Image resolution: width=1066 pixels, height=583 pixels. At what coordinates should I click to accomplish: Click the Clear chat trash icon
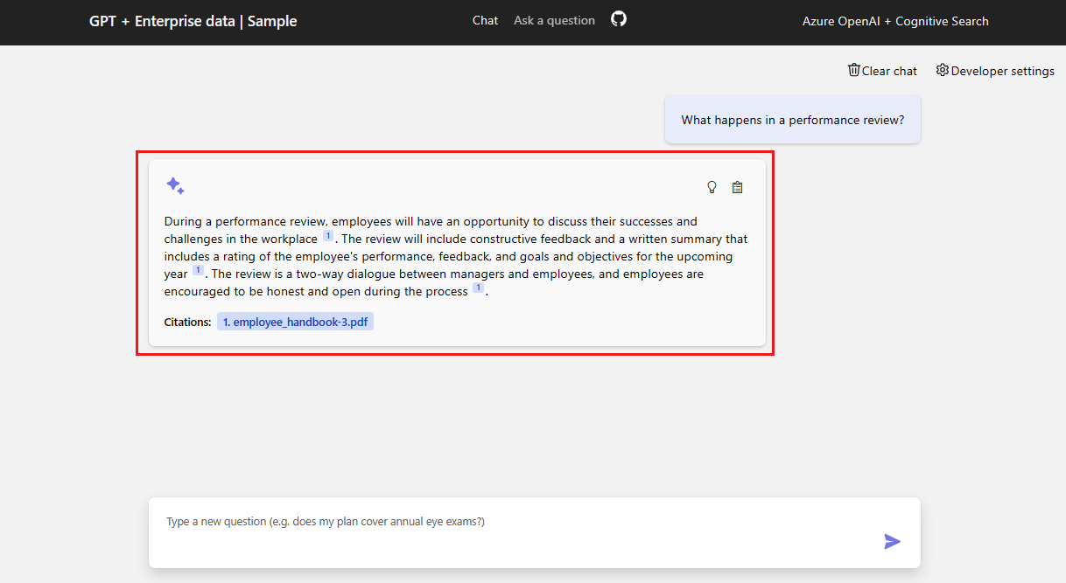[x=854, y=70]
